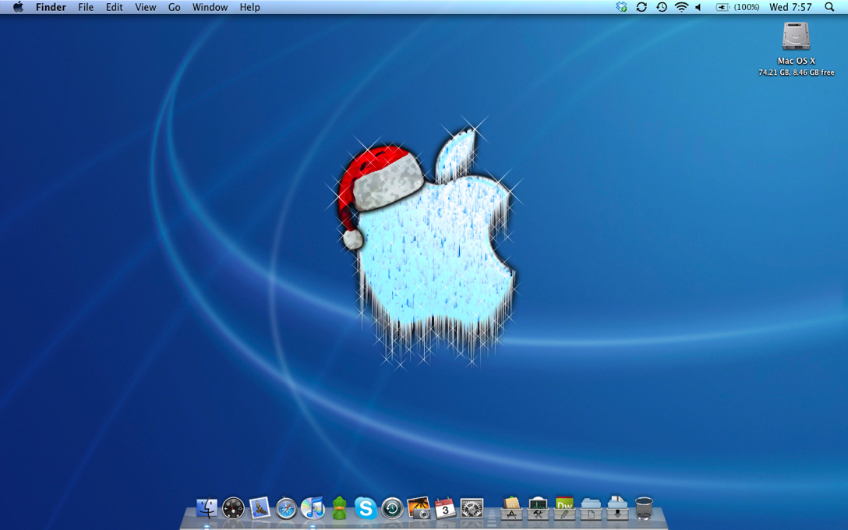
Task: Click "74.21 GB, 8.46 GB free" text
Action: pyautogui.click(x=796, y=72)
